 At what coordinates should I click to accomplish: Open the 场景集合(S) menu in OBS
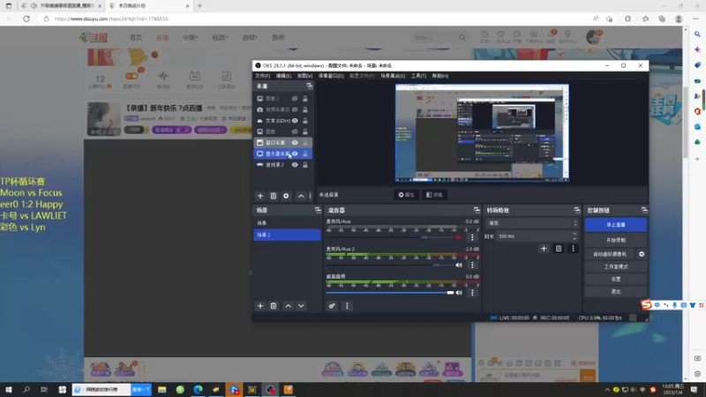(393, 76)
